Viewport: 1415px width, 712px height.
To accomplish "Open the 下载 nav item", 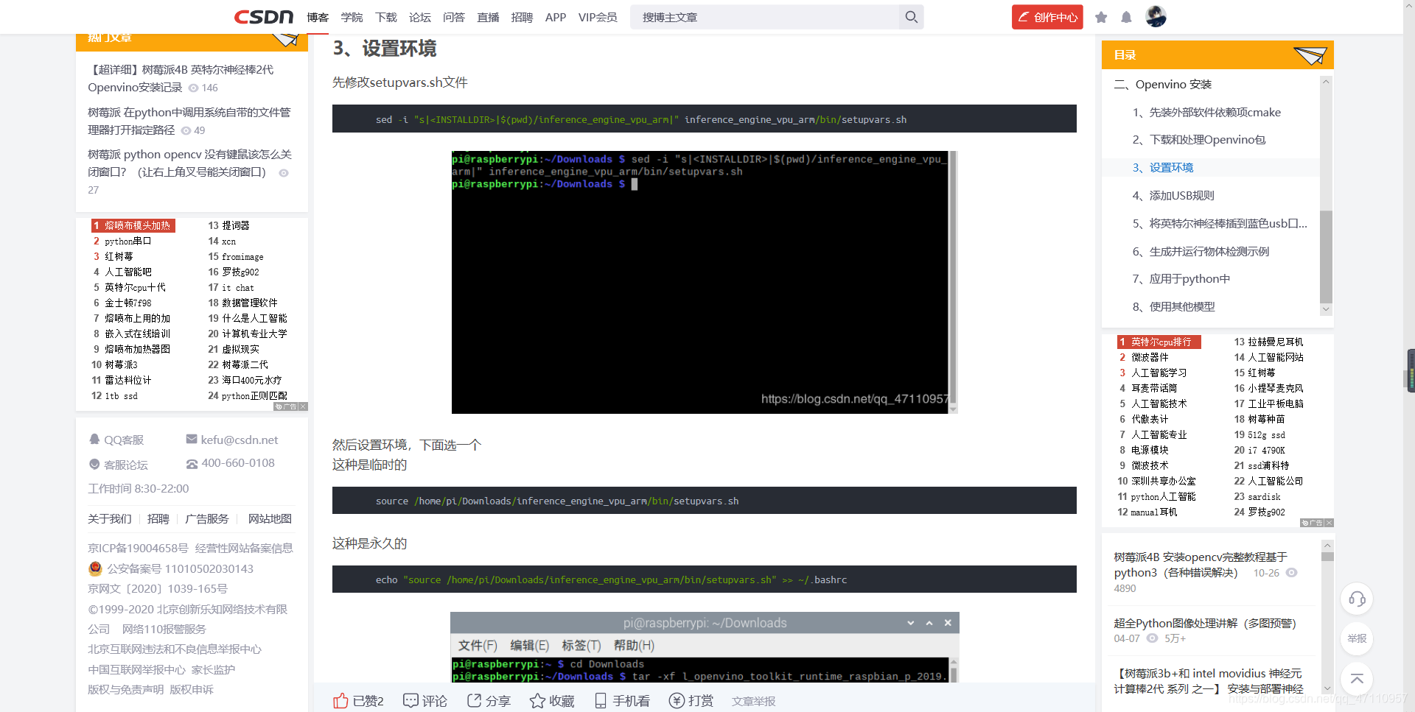I will [385, 17].
